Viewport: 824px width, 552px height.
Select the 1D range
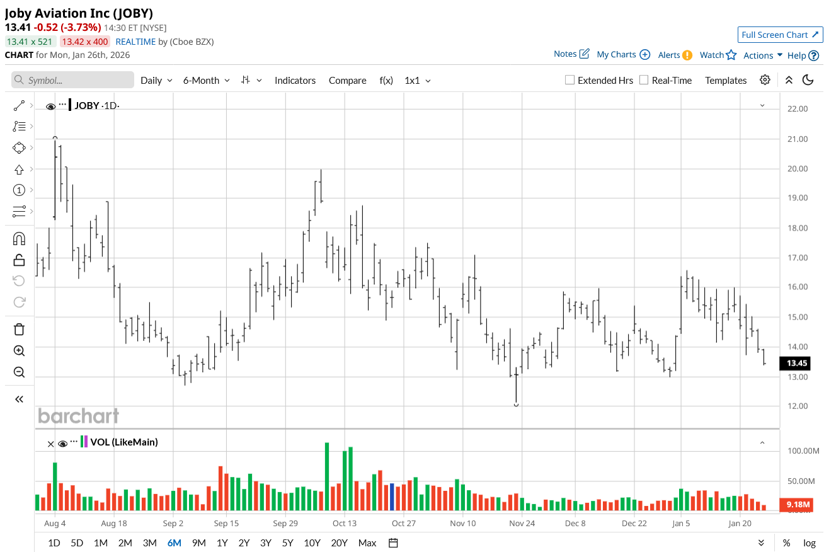[x=54, y=543]
